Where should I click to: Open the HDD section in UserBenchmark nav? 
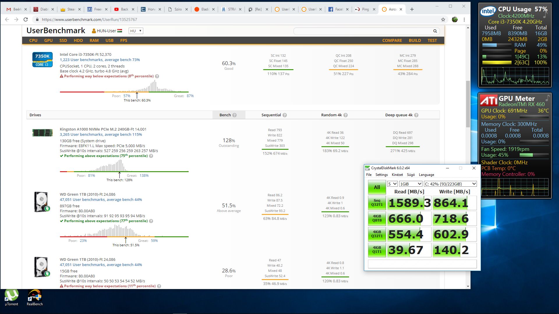[x=78, y=40]
